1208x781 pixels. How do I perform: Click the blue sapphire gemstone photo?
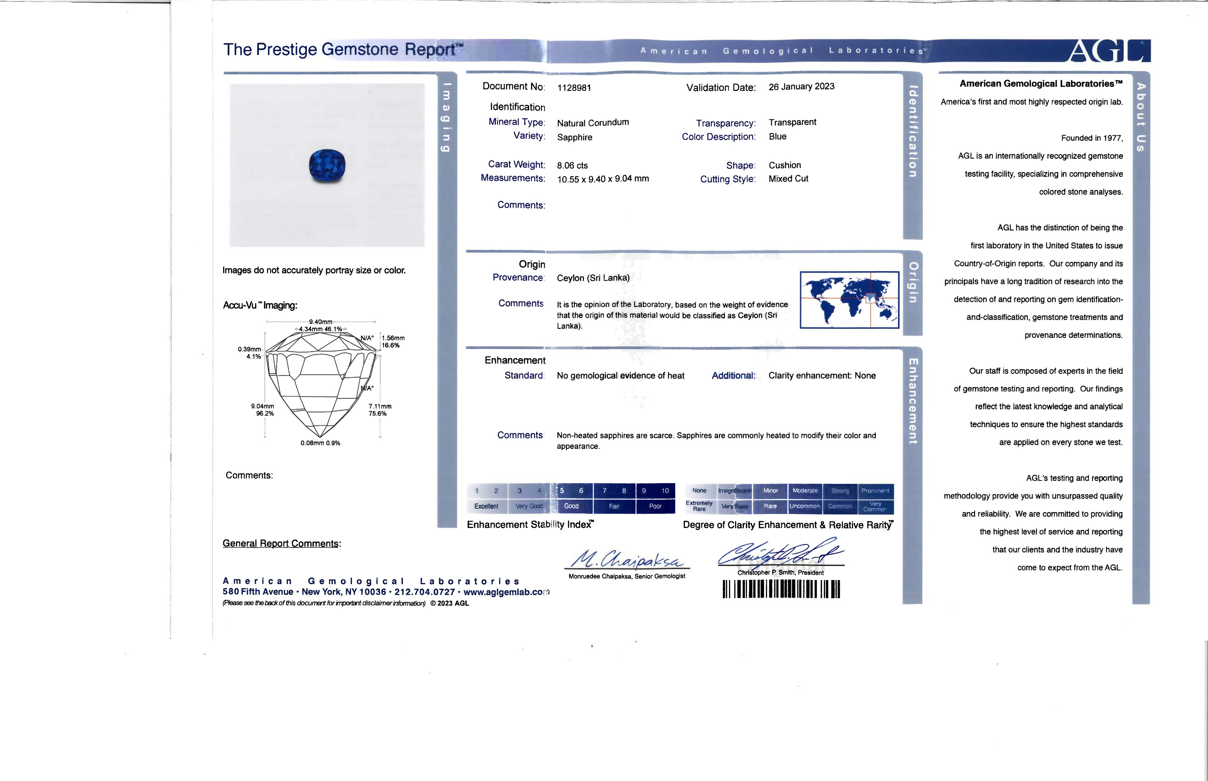coord(327,166)
